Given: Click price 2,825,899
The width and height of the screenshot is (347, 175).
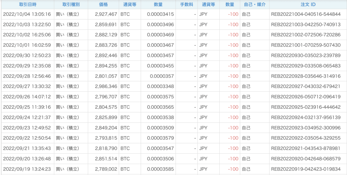Looking at the screenshot, I should 106,117.
